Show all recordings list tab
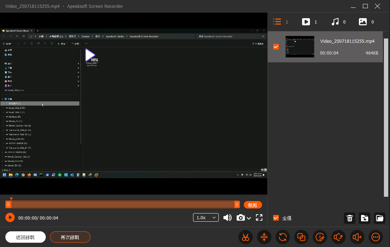 (281, 22)
